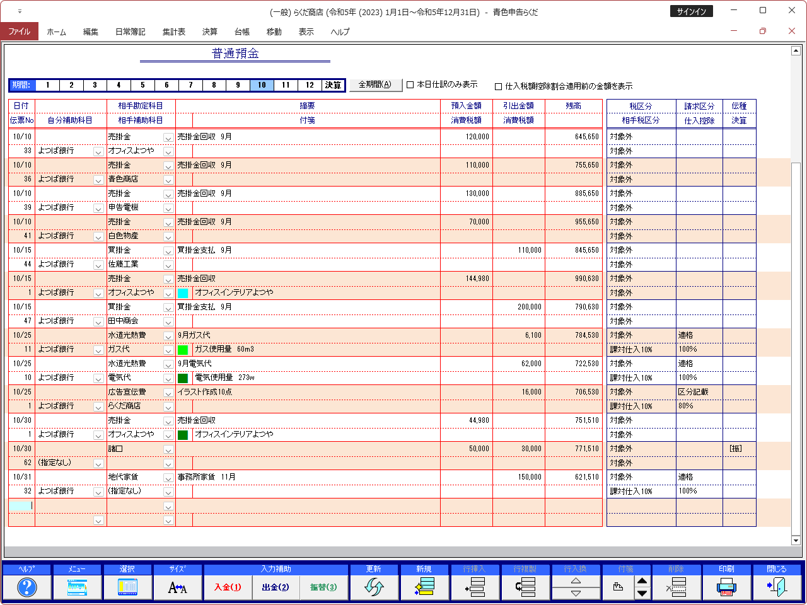Click the 事務所家賃 11月 description cell
Image resolution: width=807 pixels, height=605 pixels.
[x=308, y=477]
